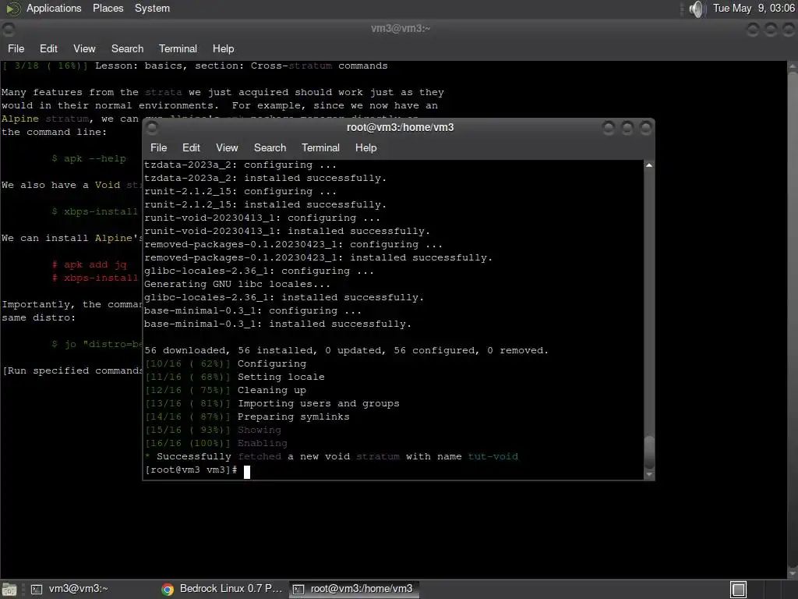Click '# apk add jq' in background terminal
This screenshot has height=599, width=798.
[x=89, y=264]
